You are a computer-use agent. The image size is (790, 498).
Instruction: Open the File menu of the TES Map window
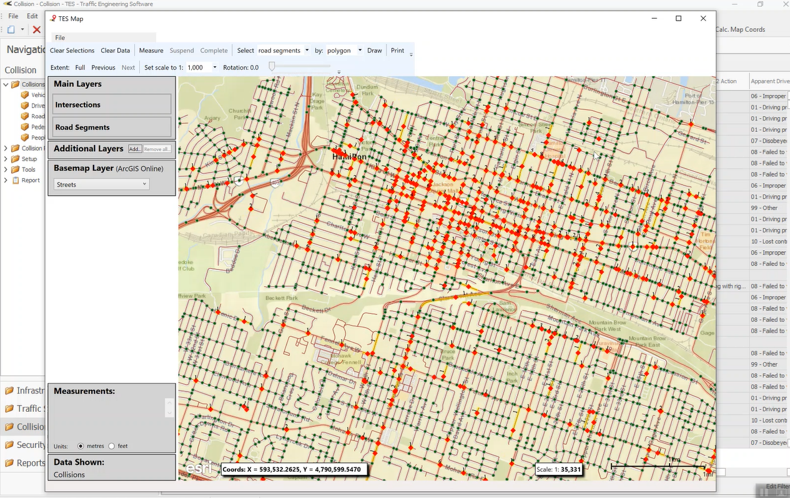click(x=59, y=37)
